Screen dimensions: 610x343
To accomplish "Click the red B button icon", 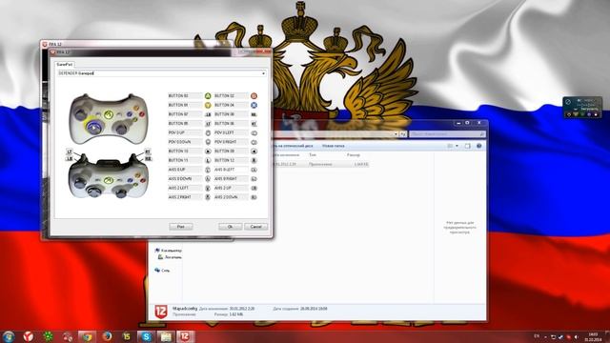I will point(254,95).
